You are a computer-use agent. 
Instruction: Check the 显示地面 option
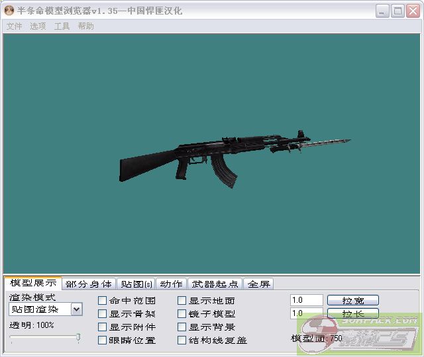(182, 301)
